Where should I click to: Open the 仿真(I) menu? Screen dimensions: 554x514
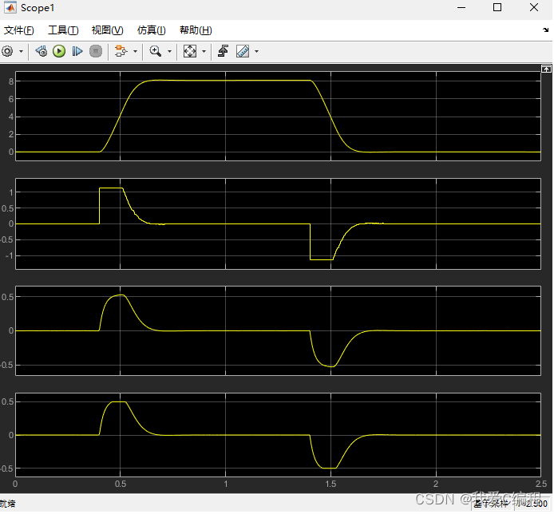click(x=151, y=30)
